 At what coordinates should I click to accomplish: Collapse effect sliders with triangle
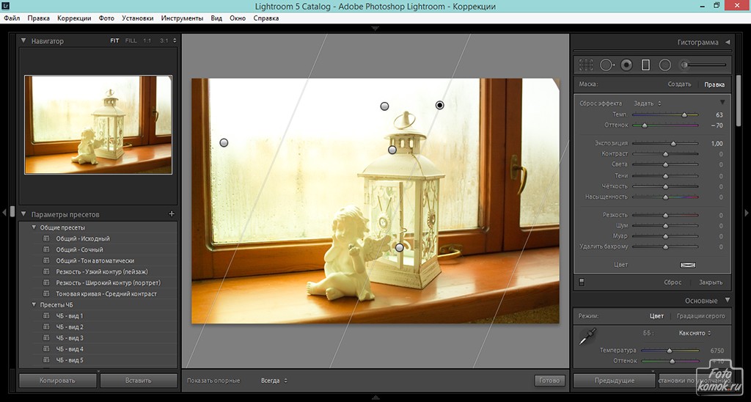point(722,103)
